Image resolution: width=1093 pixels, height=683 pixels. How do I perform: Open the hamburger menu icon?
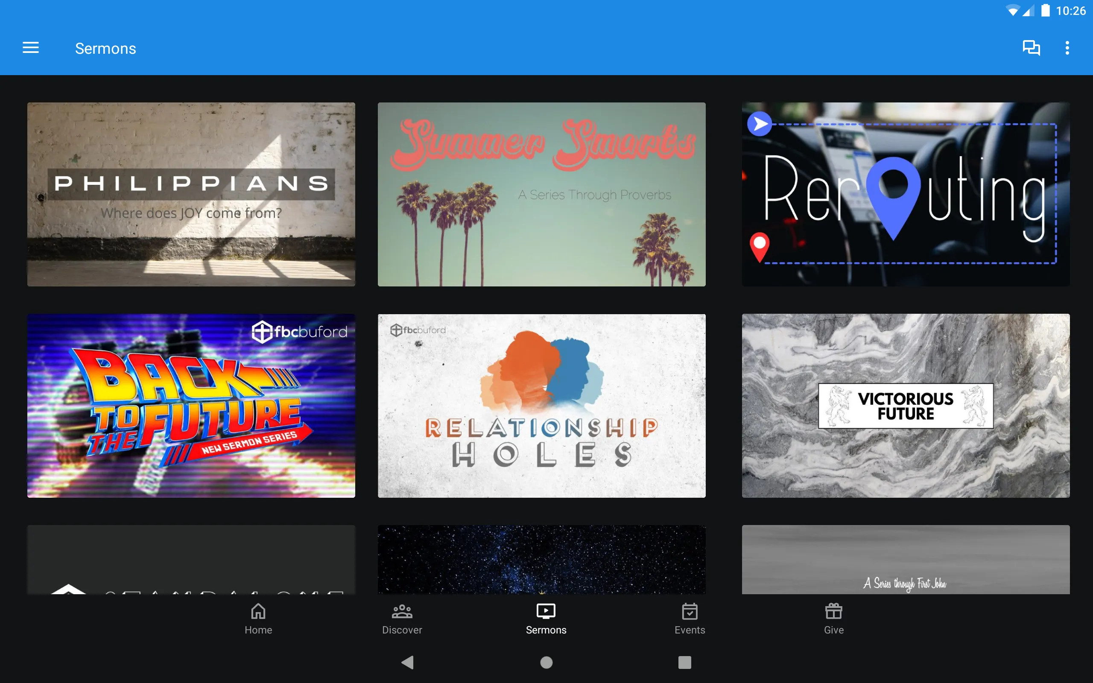pos(31,48)
